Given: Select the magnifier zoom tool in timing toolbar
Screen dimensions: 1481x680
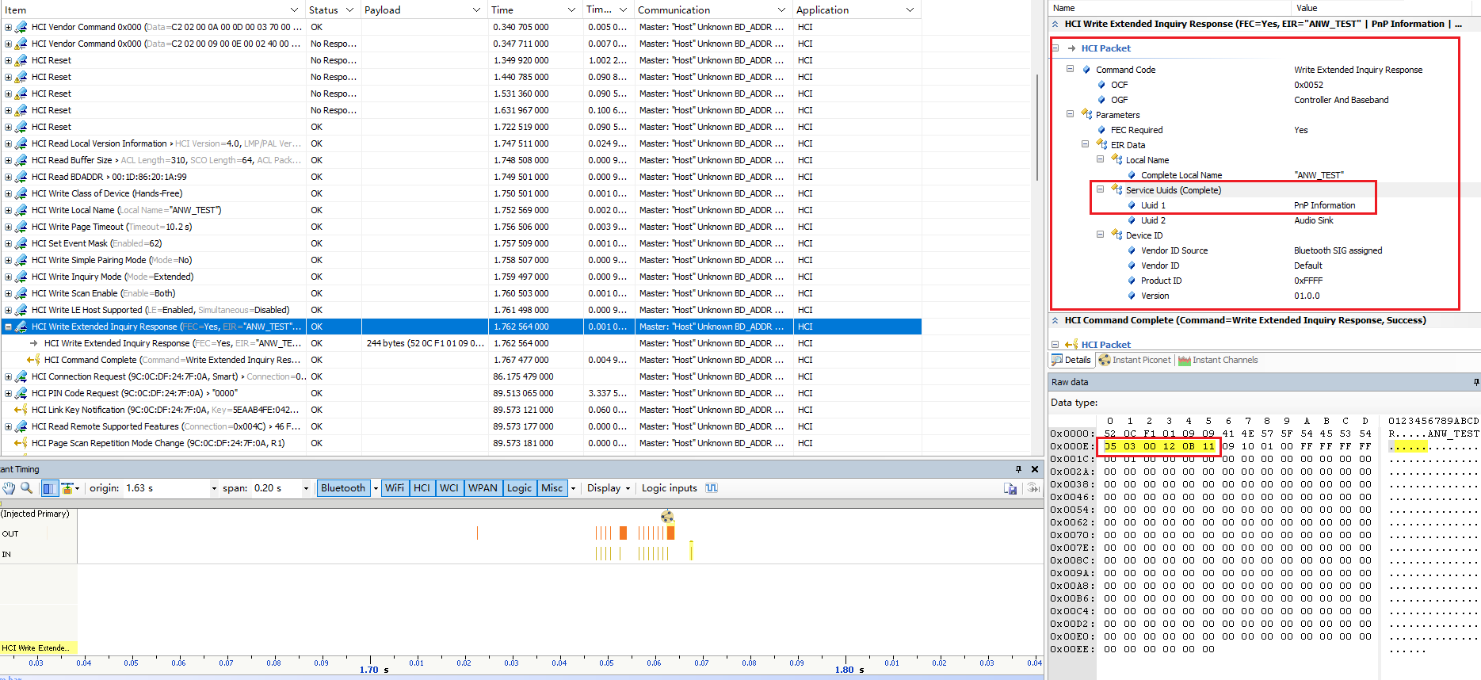Looking at the screenshot, I should 27,488.
